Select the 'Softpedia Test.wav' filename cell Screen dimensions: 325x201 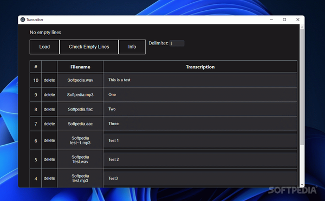[80, 159]
